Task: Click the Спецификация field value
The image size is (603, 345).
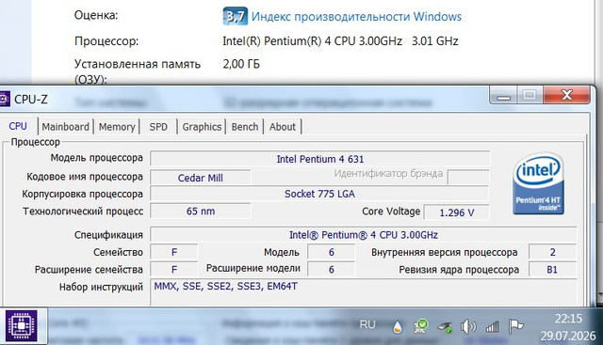Action: [x=364, y=235]
